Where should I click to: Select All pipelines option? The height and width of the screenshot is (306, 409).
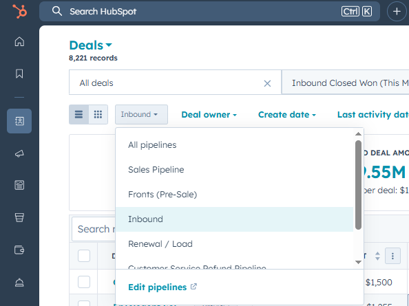click(234, 145)
